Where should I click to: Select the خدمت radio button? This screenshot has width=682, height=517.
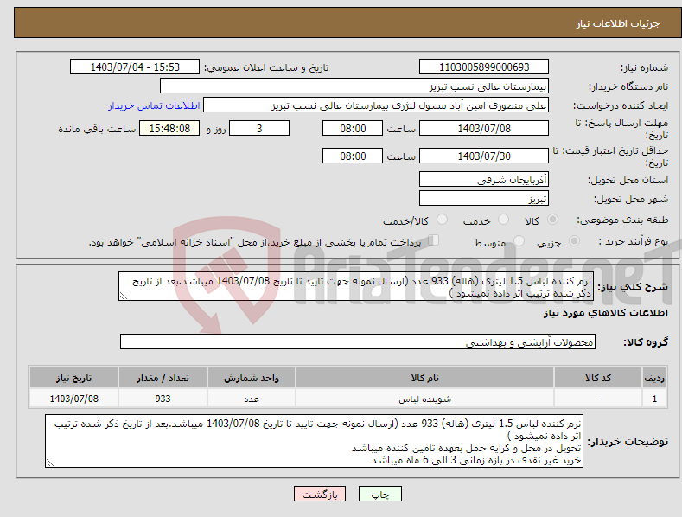[x=503, y=220]
